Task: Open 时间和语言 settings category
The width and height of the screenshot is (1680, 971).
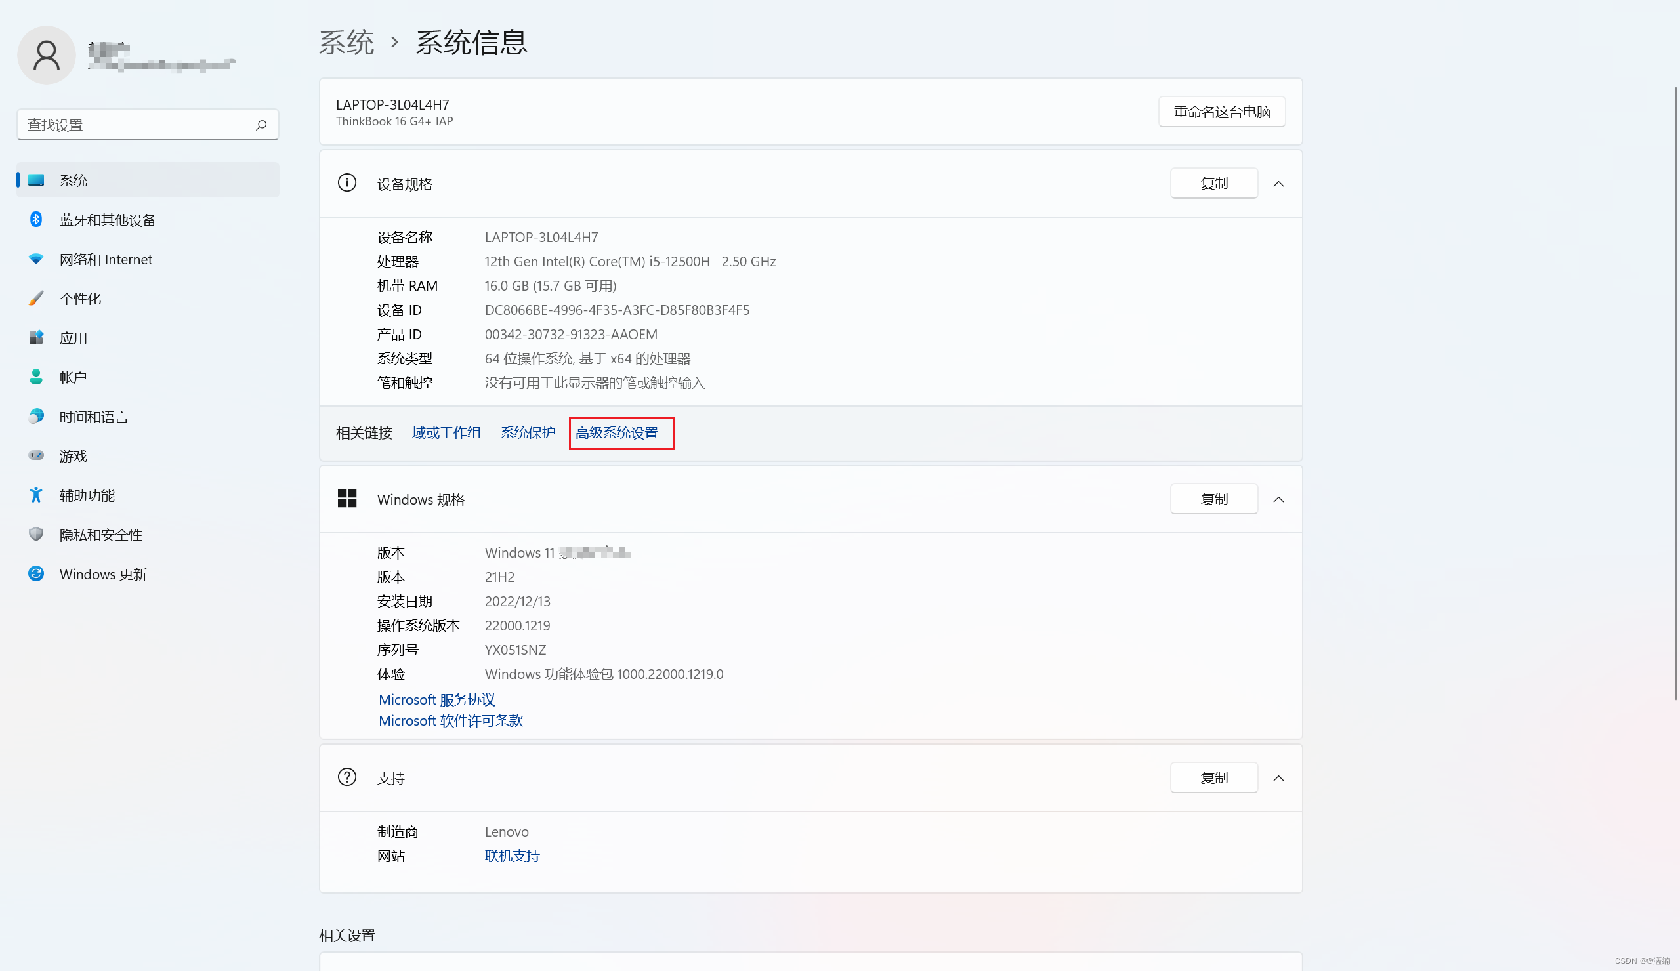Action: [93, 417]
